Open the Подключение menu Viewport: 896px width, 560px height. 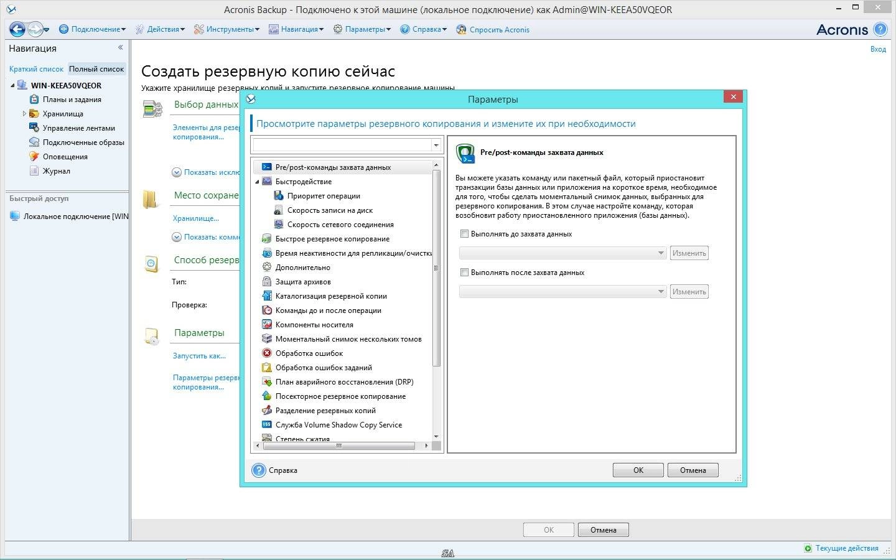tap(92, 29)
